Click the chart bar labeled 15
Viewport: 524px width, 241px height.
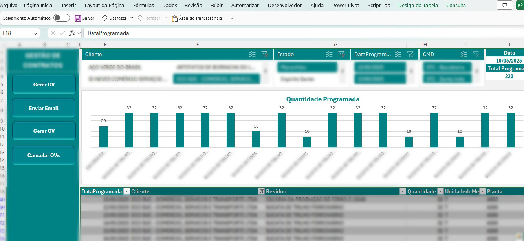(x=256, y=140)
